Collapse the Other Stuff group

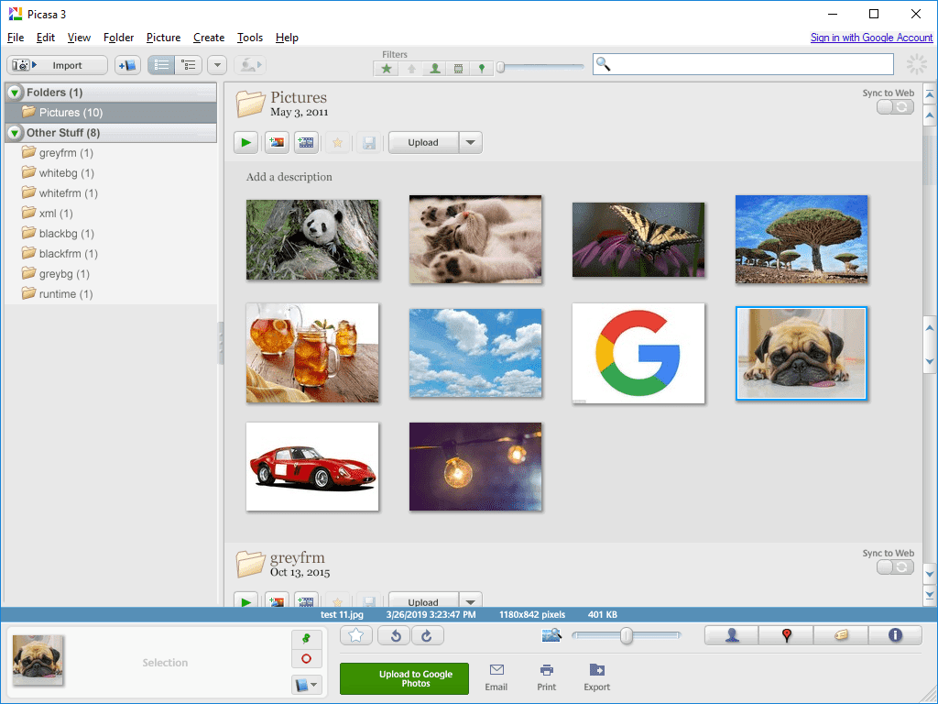pos(15,133)
